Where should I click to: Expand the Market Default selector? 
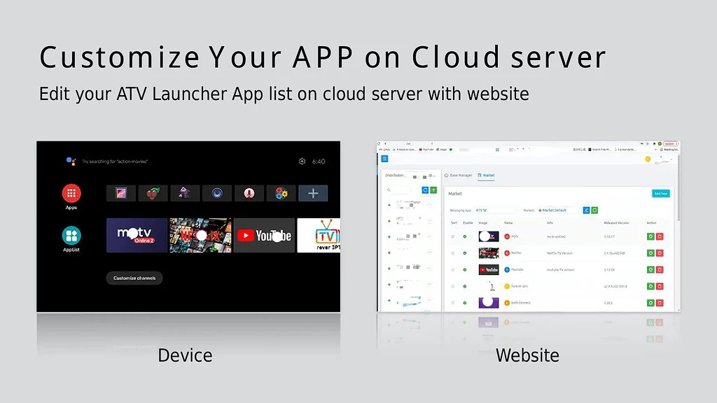pos(559,210)
